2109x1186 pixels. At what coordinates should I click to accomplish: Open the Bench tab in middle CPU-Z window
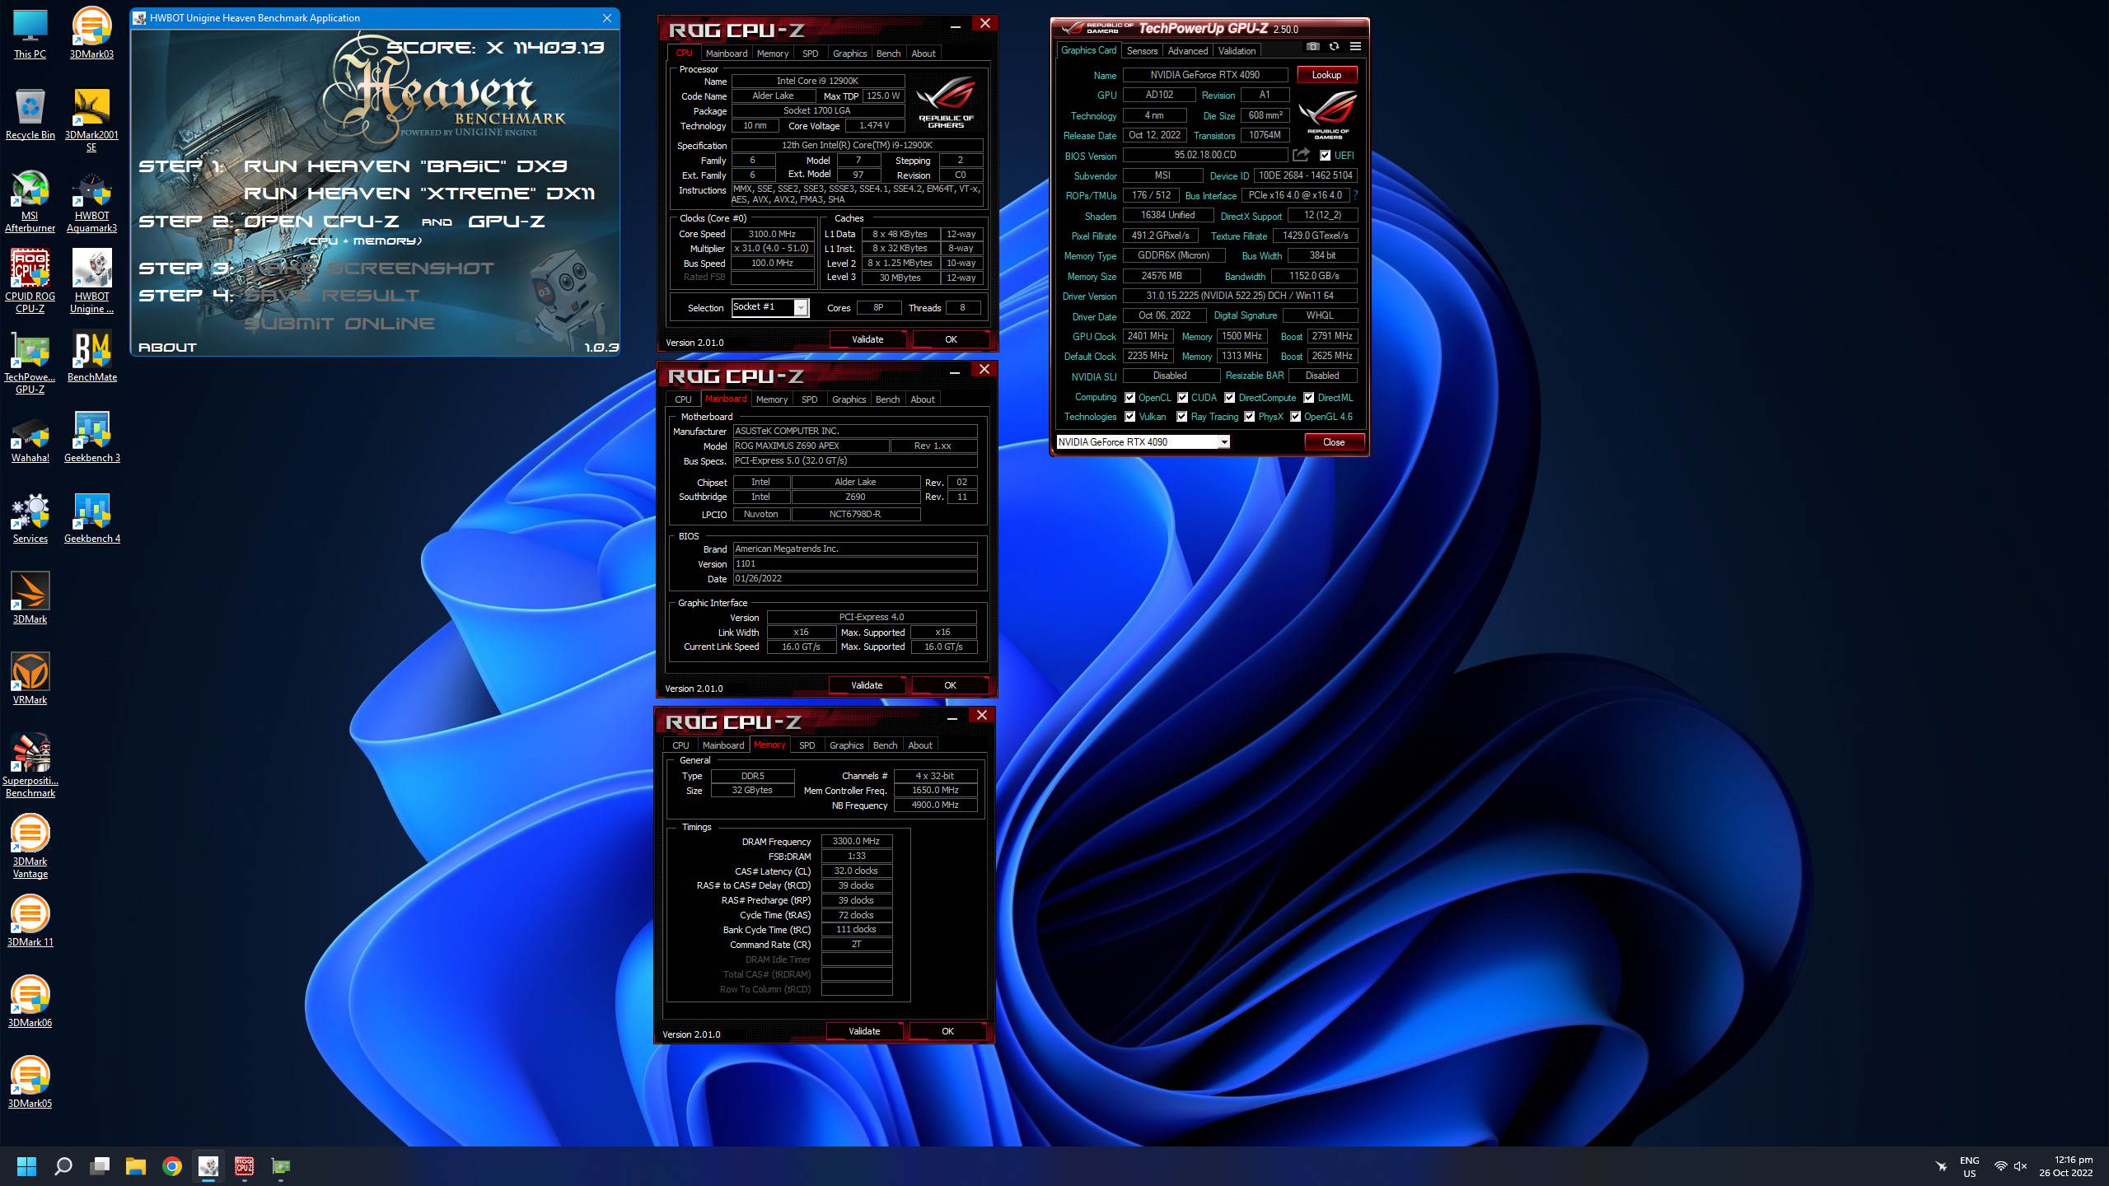click(x=887, y=399)
